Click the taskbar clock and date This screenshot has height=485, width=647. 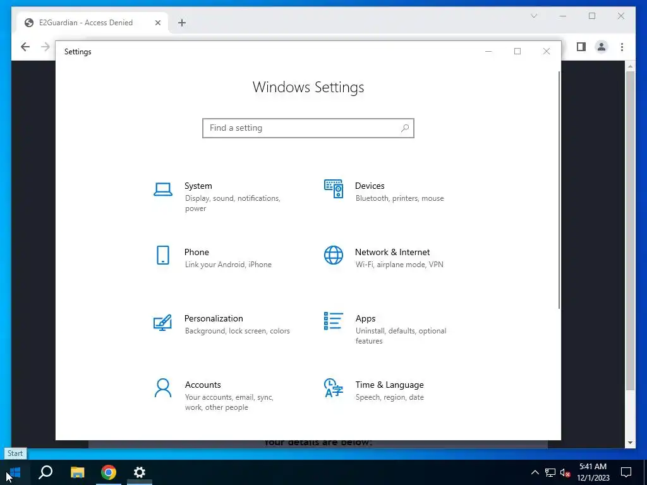(593, 472)
